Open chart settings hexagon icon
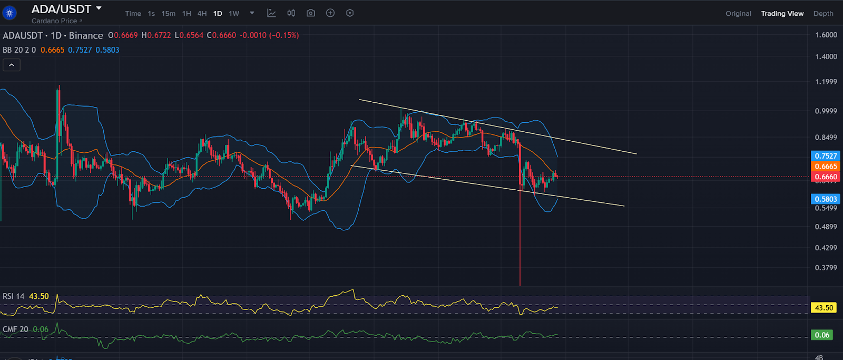Screen dimensions: 843x360 [x=350, y=13]
